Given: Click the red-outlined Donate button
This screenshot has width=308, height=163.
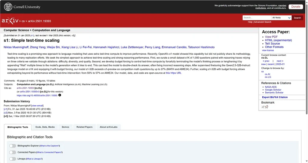Looking at the screenshot, I should pos(296,7).
